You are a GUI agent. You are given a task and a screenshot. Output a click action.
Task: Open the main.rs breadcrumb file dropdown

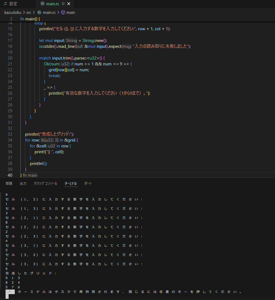(49, 12)
